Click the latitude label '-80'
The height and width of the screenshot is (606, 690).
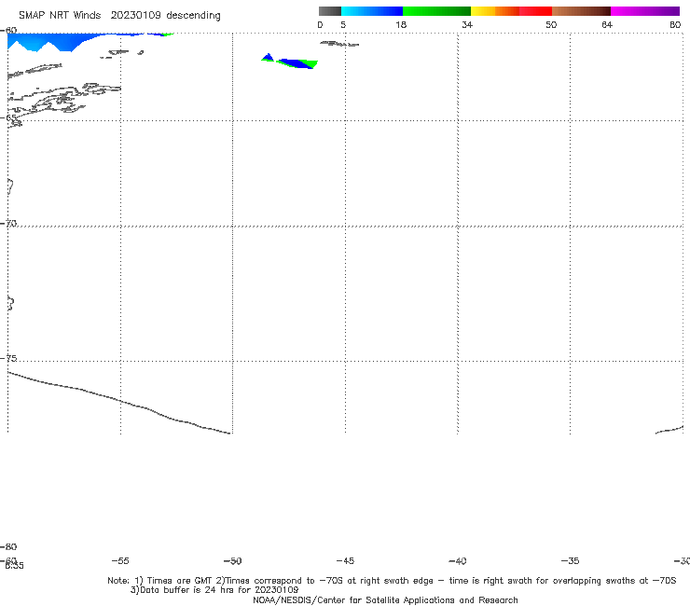(8, 547)
